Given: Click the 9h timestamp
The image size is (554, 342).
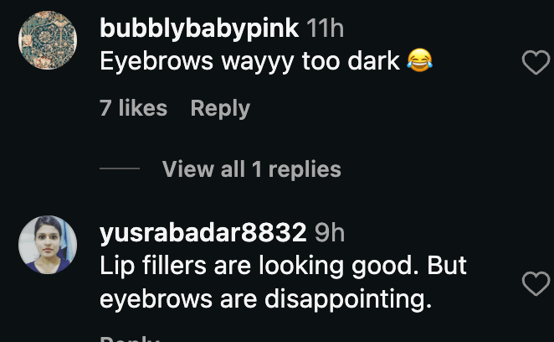Looking at the screenshot, I should (330, 233).
